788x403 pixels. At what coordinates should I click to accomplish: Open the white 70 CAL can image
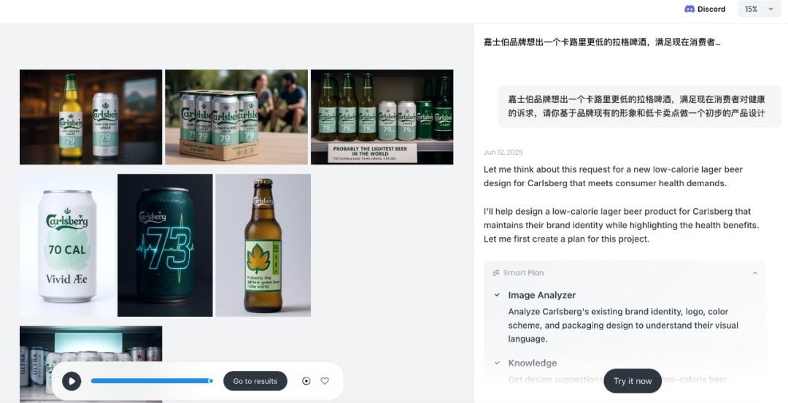pyautogui.click(x=67, y=245)
